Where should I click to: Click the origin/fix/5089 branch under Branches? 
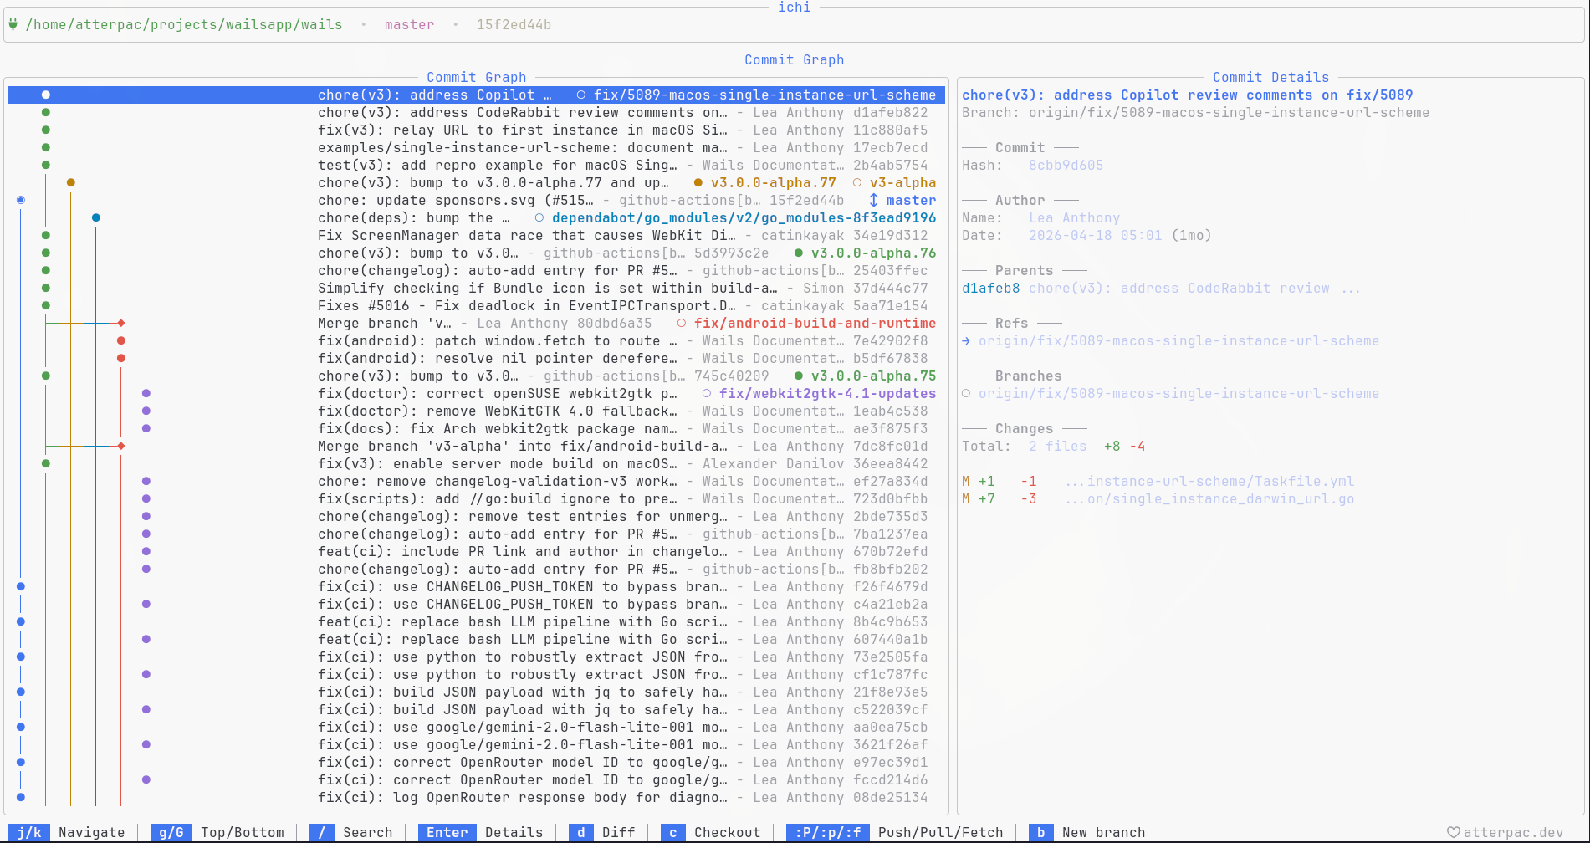[1179, 394]
